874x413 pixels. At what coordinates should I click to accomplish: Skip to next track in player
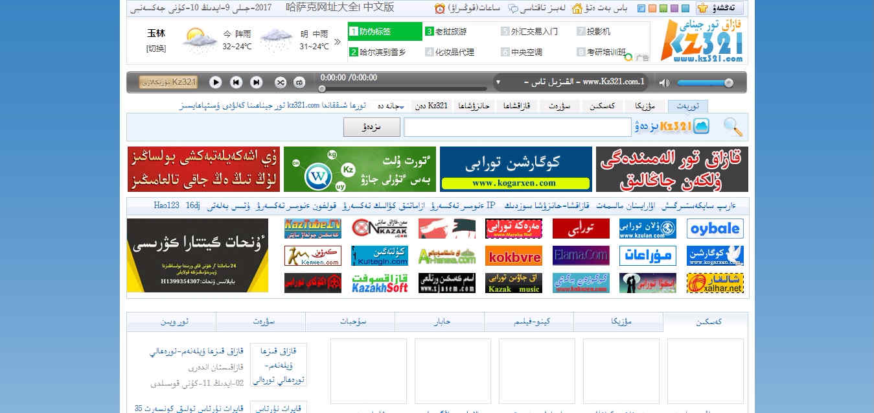(x=257, y=82)
